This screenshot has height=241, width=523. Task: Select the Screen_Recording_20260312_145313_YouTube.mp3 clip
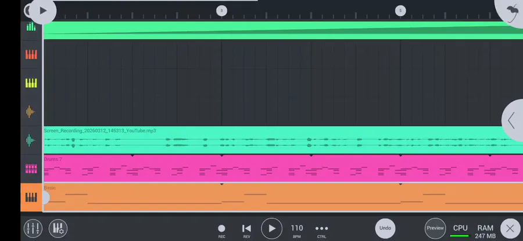pos(283,140)
